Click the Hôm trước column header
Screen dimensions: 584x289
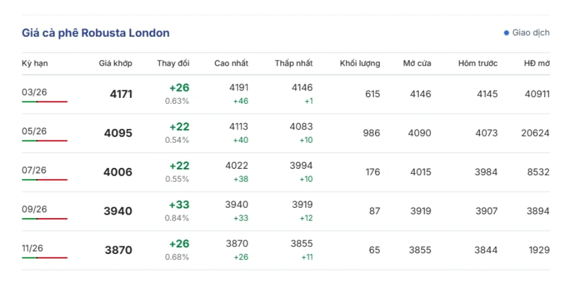(478, 63)
